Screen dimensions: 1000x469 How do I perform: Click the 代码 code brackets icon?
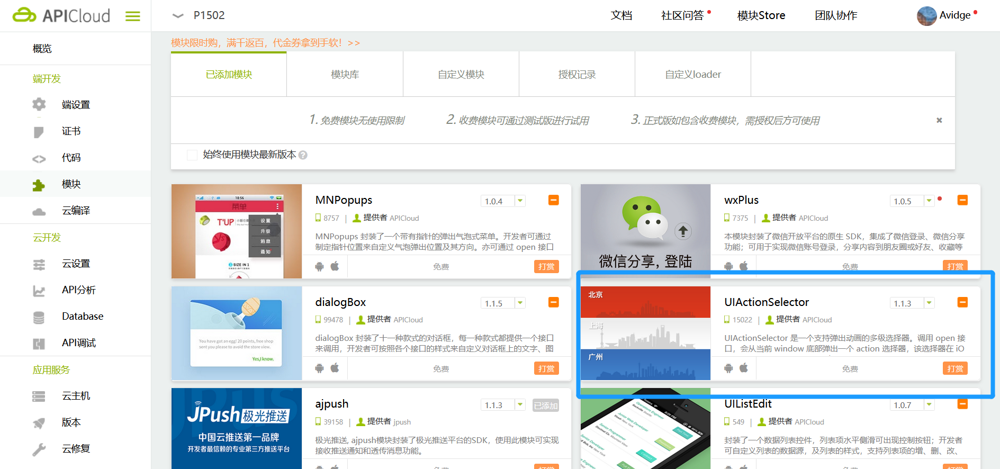point(39,158)
